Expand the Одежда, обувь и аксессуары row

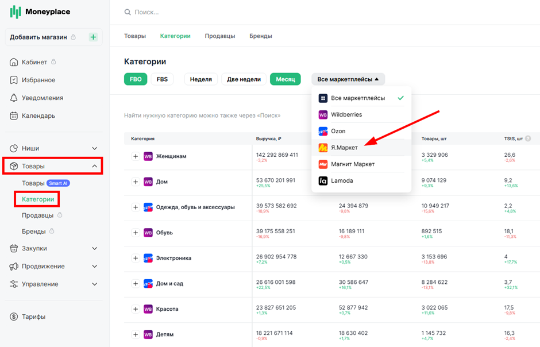click(x=136, y=207)
